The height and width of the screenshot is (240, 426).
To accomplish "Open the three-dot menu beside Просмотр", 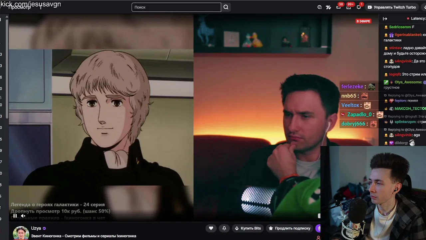I will [x=41, y=7].
